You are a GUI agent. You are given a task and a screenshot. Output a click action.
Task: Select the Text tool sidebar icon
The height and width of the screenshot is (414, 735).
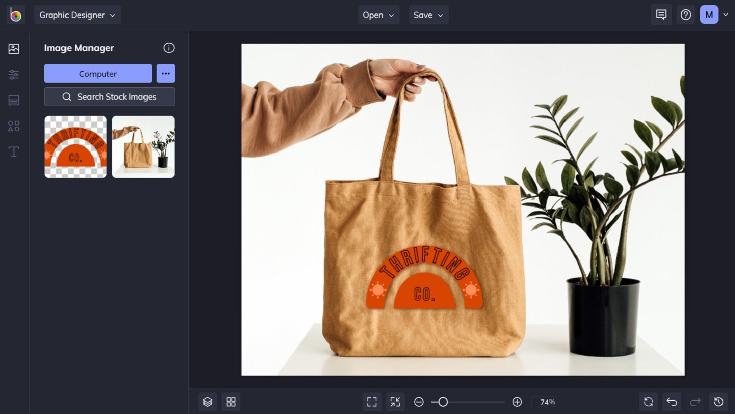click(14, 152)
